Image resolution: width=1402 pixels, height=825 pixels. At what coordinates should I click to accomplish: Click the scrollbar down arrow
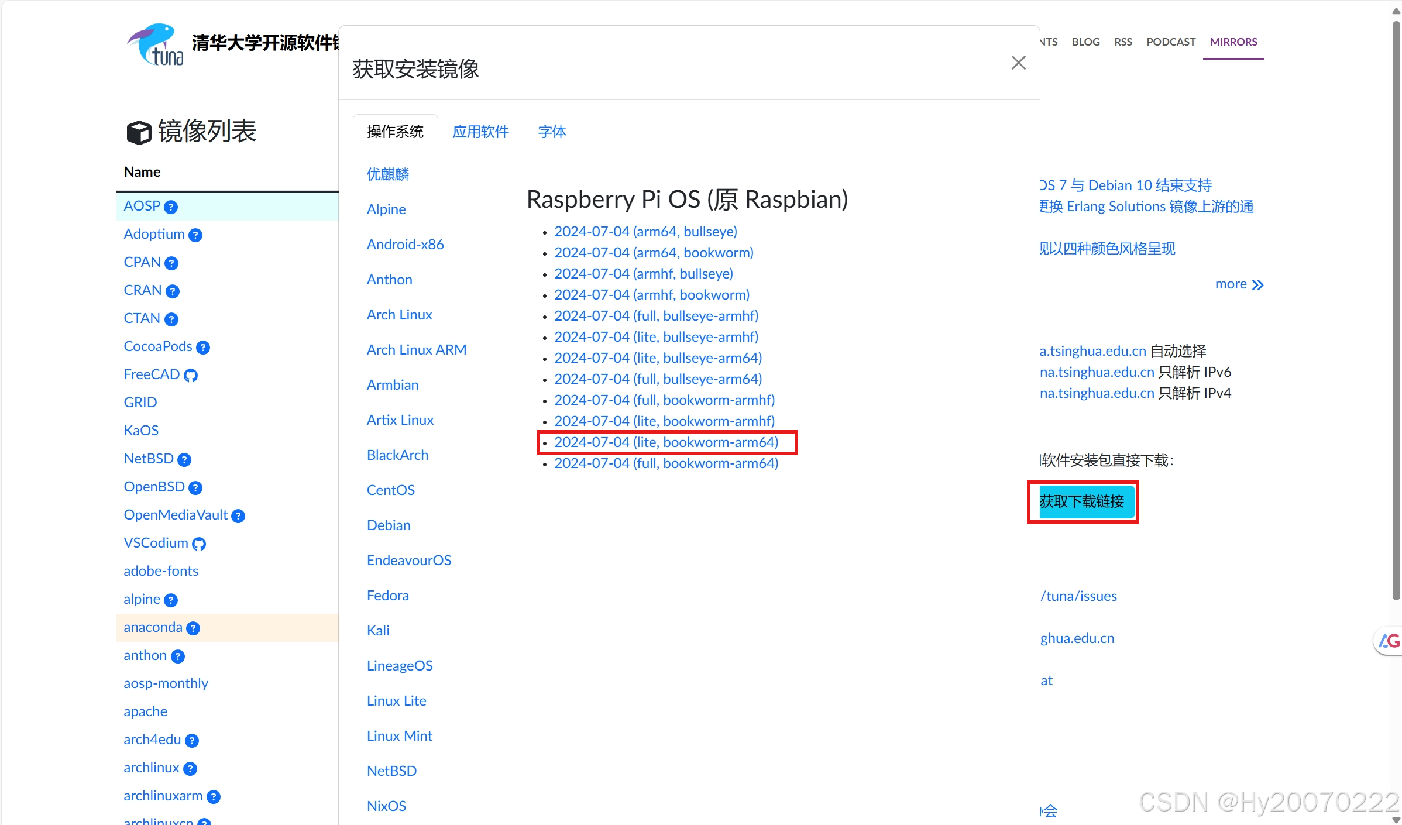pyautogui.click(x=1396, y=819)
